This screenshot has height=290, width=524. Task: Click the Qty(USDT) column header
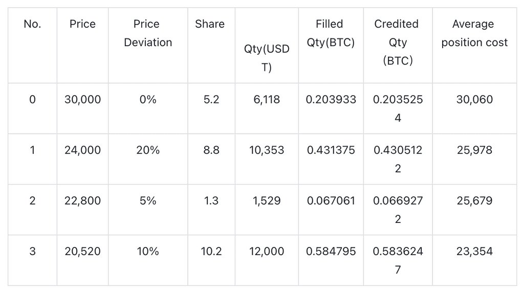pos(267,58)
